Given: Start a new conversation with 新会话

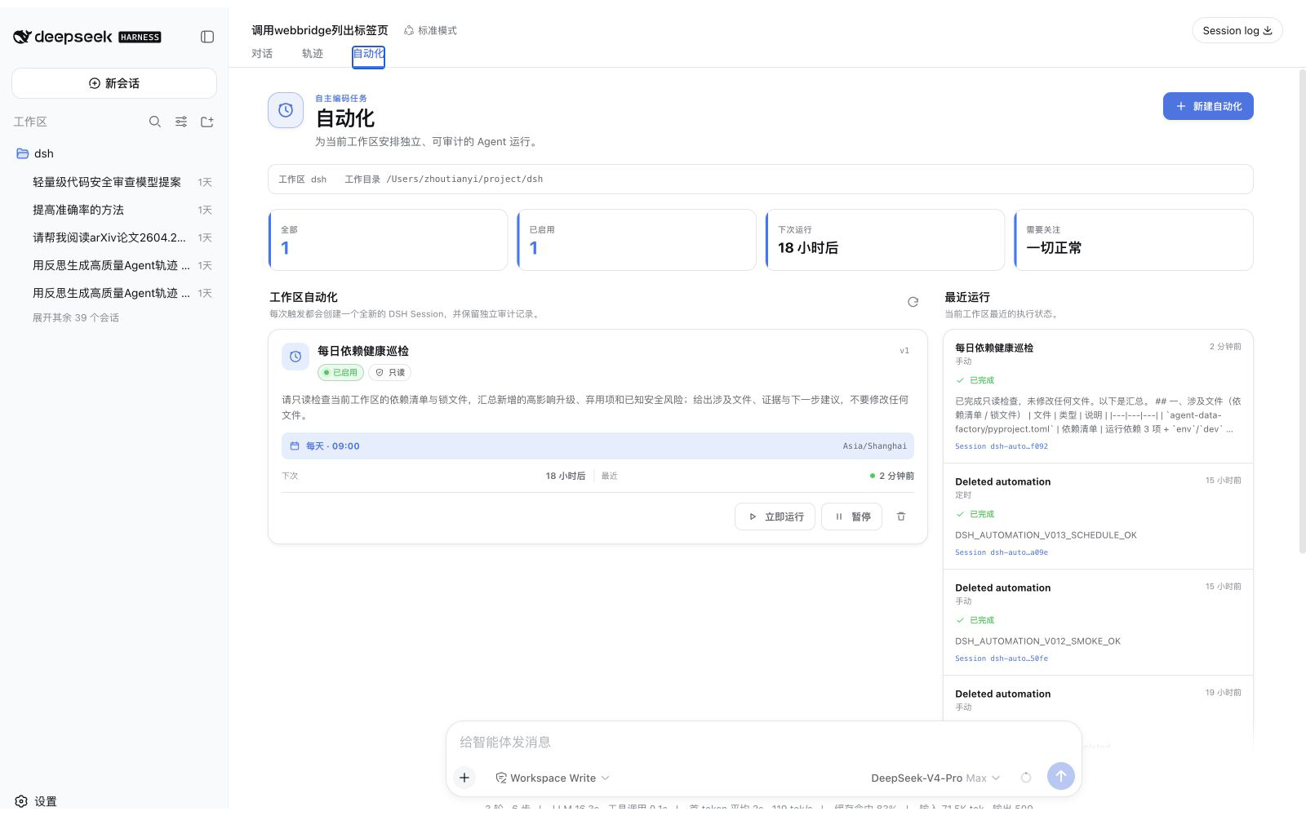Looking at the screenshot, I should [114, 83].
